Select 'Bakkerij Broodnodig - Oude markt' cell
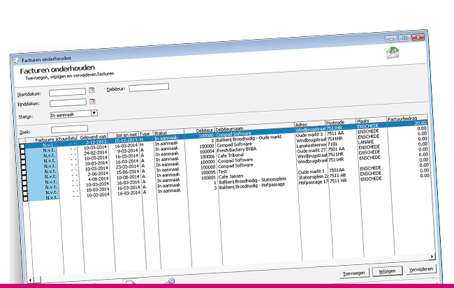 (249, 139)
